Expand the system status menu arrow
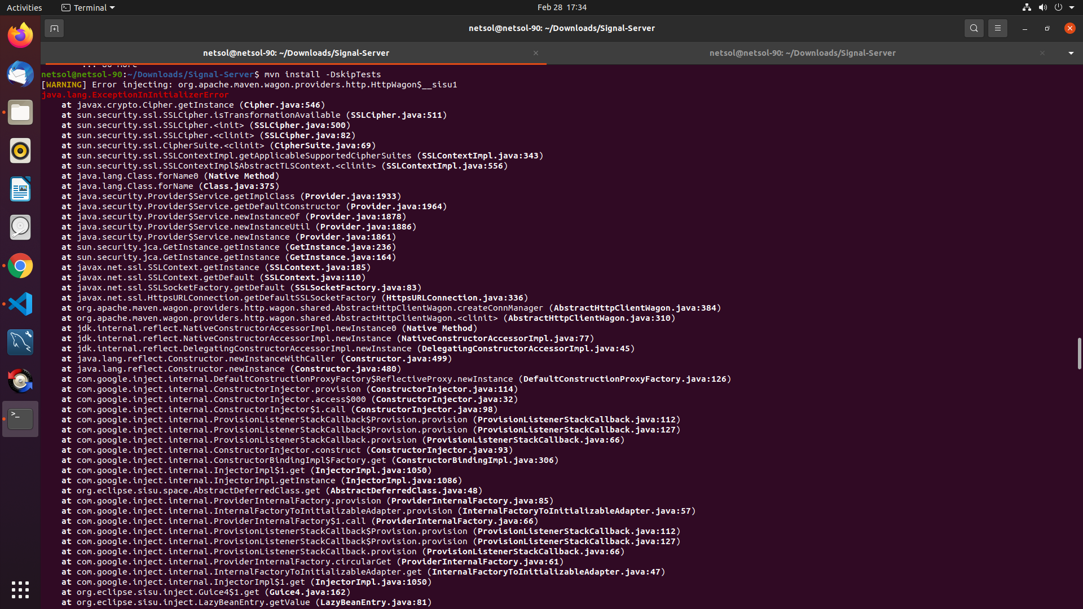Viewport: 1083px width, 609px height. pos(1072,7)
